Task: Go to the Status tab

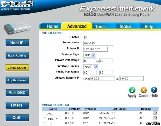Action: [126, 26]
